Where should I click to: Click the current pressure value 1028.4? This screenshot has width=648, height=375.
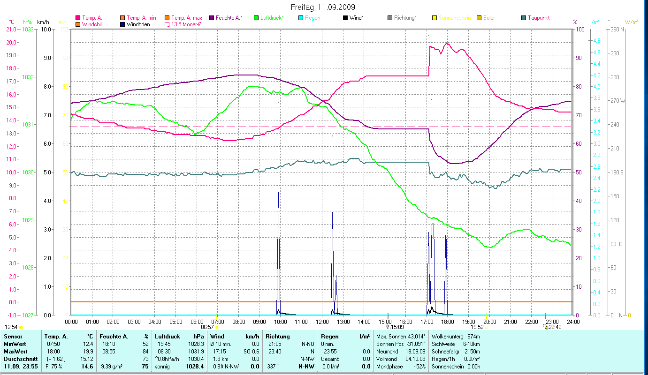196,367
